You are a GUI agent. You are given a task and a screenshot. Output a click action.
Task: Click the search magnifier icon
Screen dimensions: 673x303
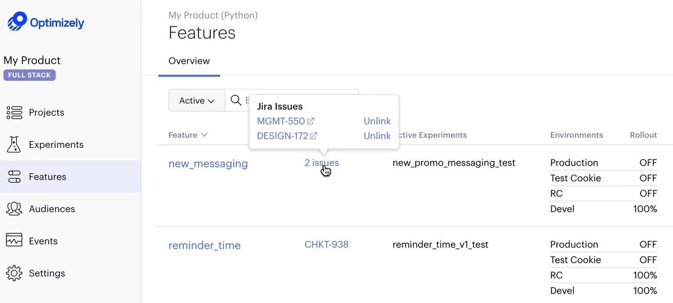236,101
